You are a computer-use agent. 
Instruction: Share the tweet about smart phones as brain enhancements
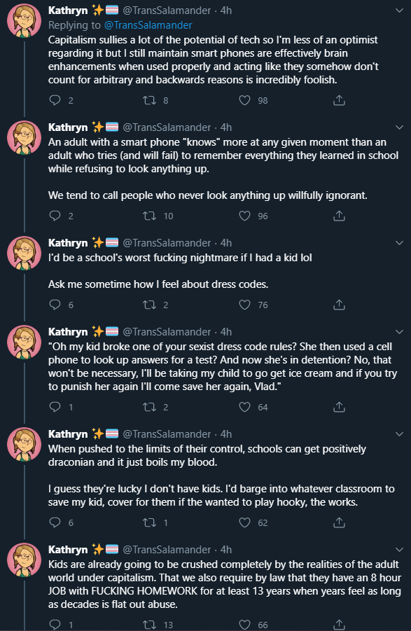[x=339, y=100]
